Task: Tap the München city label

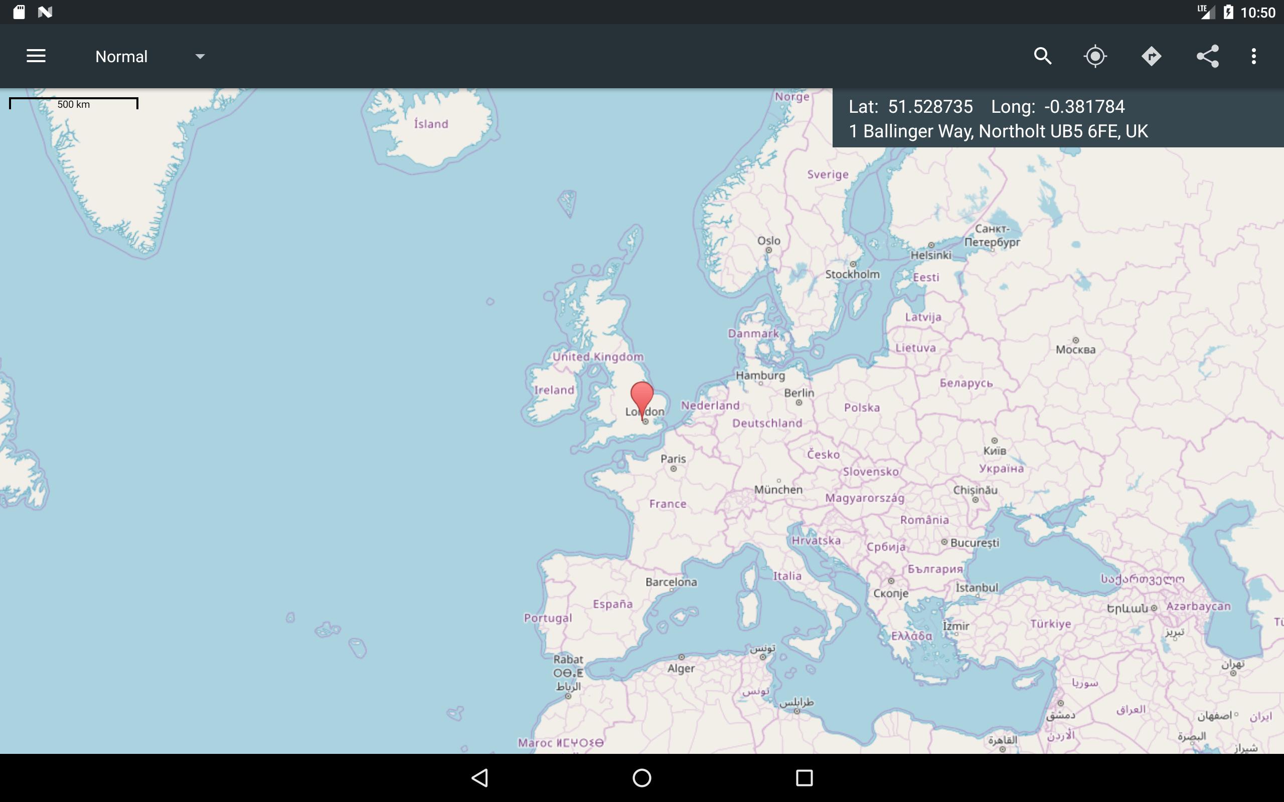Action: point(778,490)
